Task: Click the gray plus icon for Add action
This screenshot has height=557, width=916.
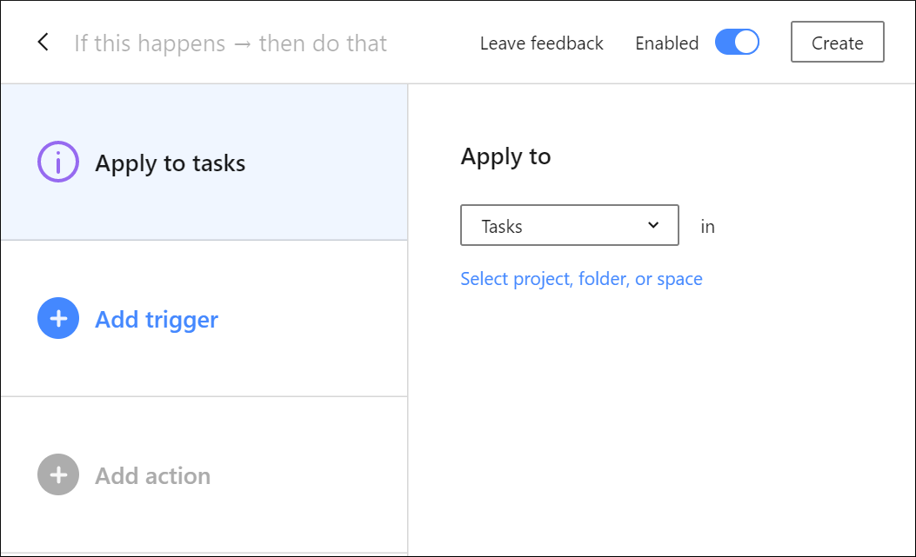Action: (58, 475)
